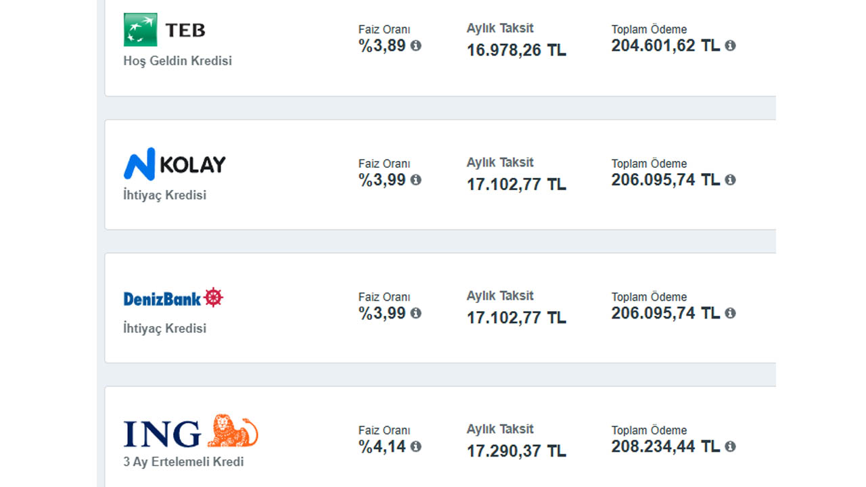Image resolution: width=866 pixels, height=487 pixels.
Task: Show info for DenizBank 206.095,74 TL total
Action: pyautogui.click(x=730, y=312)
